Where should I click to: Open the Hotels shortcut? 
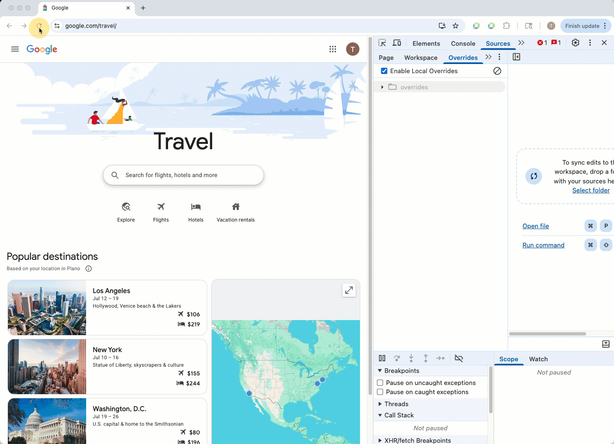coord(196,212)
